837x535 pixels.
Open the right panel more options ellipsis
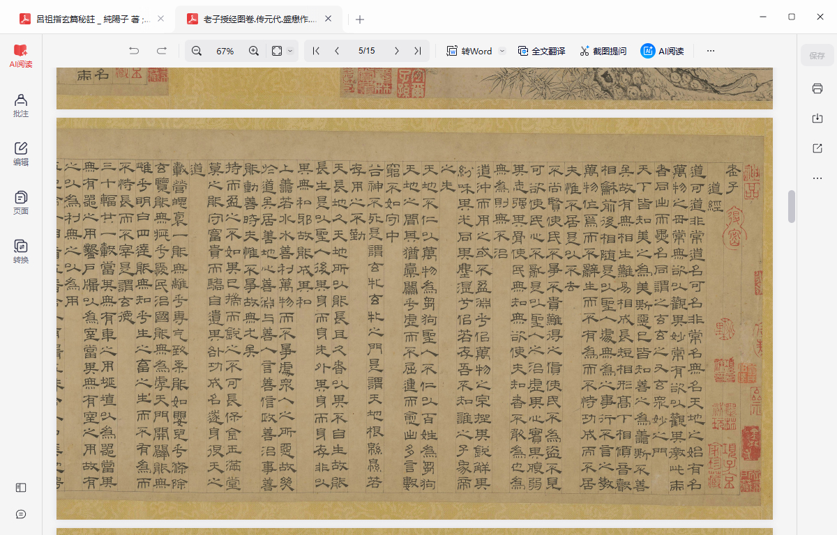(817, 178)
